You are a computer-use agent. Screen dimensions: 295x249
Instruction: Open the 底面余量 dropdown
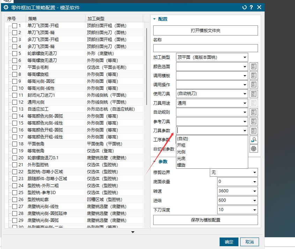(237, 182)
